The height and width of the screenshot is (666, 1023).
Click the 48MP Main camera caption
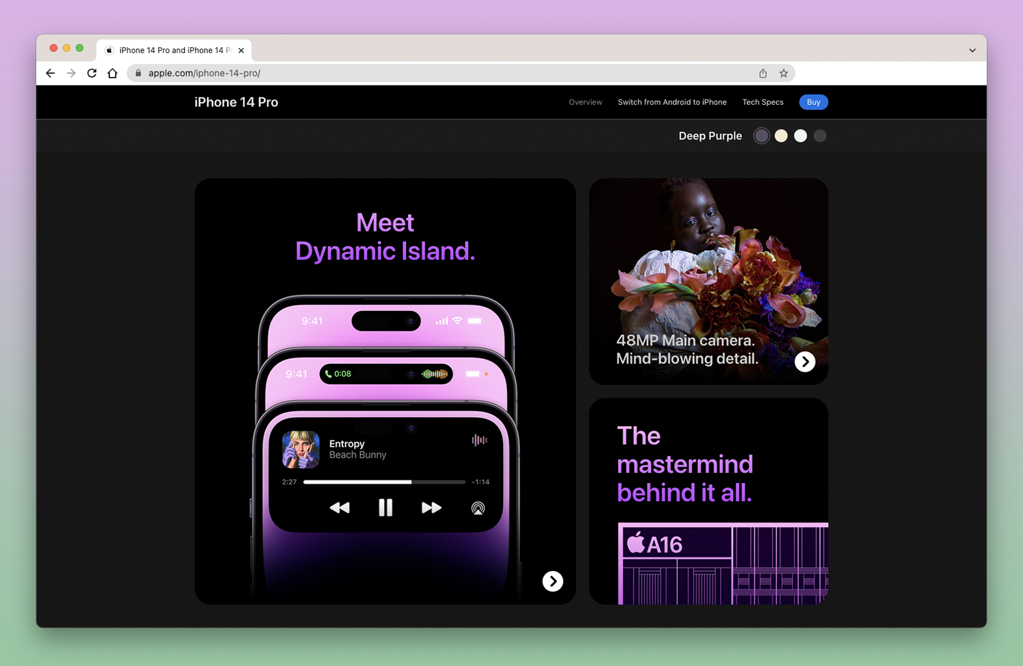coord(687,349)
